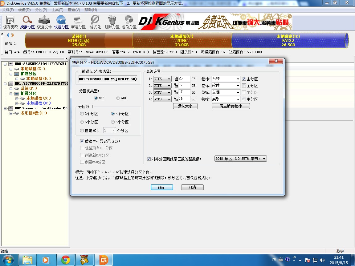Image resolution: width=355 pixels, height=266 pixels.
Task: Click the Delete Partition (删除分区) trash icon
Action: [112, 22]
